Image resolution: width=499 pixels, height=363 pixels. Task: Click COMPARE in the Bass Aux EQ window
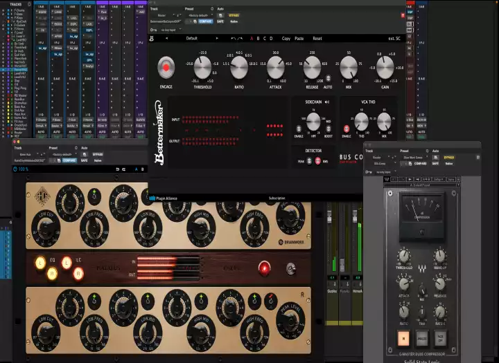coord(69,160)
